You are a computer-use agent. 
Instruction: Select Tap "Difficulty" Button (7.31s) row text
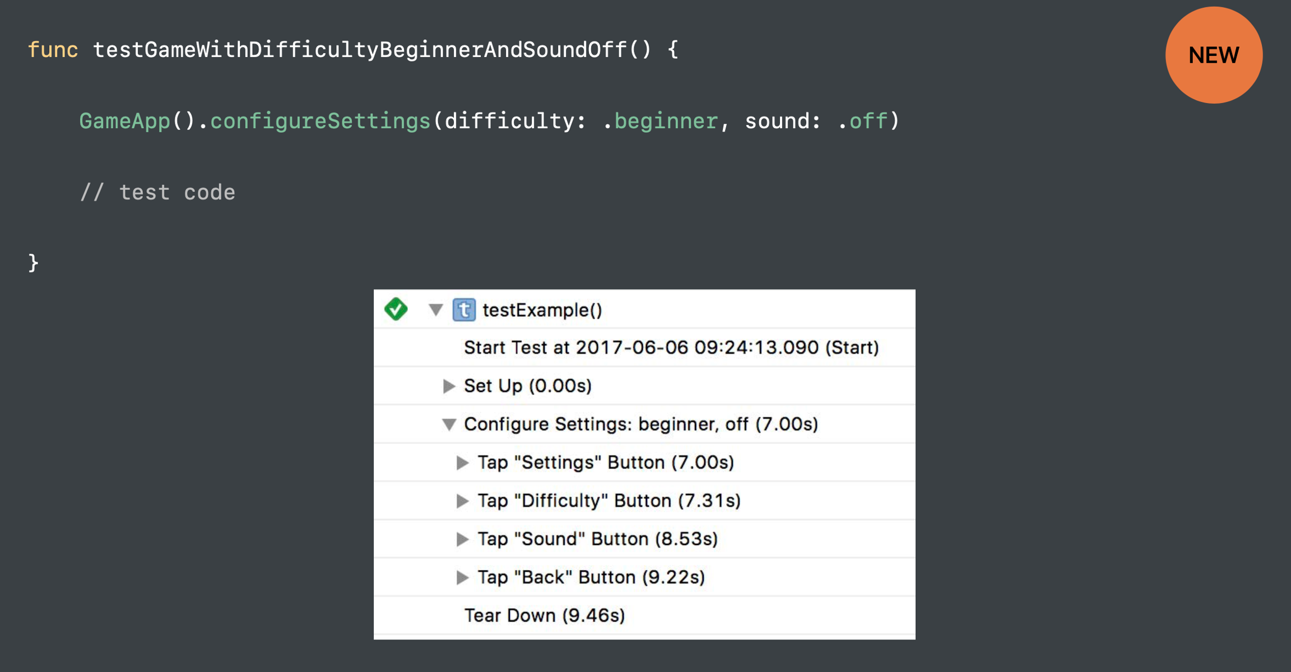tap(609, 501)
